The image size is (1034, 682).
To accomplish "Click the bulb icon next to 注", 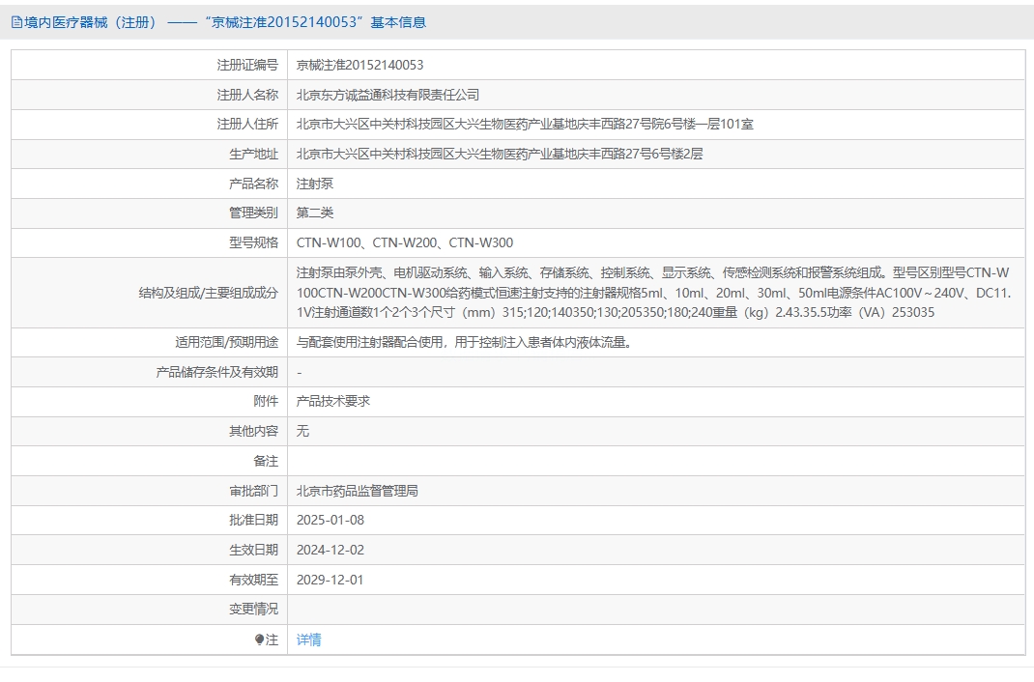I will (x=259, y=639).
